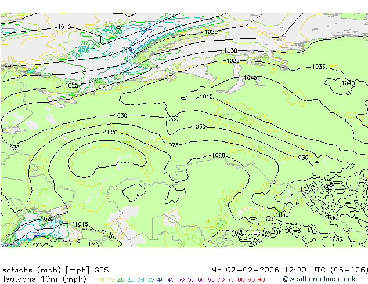368x284 pixels.
Task: Select legend value 55 in color scale
Action: (x=191, y=279)
